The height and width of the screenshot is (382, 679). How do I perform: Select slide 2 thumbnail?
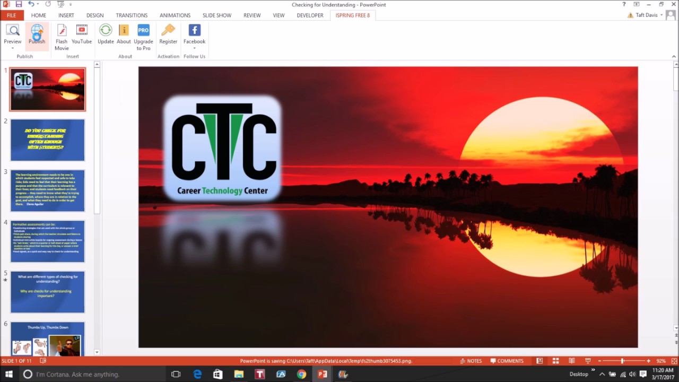click(48, 140)
